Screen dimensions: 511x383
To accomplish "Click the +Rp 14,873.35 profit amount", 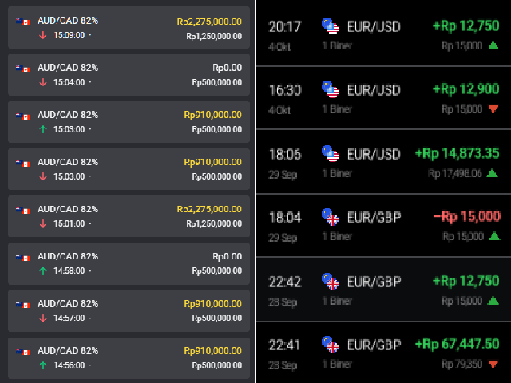I will pyautogui.click(x=458, y=152).
